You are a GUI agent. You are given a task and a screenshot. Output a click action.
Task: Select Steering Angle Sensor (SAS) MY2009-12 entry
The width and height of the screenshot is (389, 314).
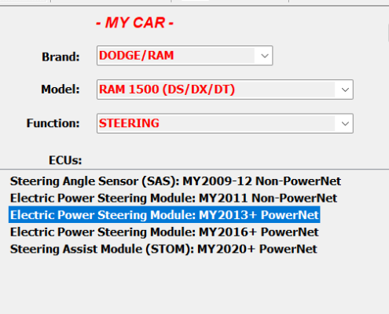[x=175, y=181]
